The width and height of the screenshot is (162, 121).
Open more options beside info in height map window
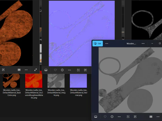[x=119, y=117]
